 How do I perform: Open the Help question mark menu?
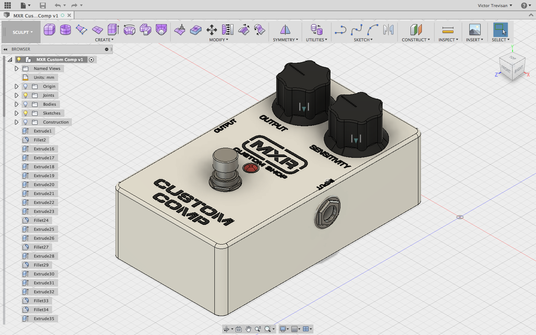[526, 6]
